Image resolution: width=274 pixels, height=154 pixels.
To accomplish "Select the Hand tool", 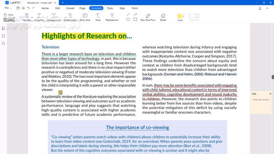I will [8, 15].
